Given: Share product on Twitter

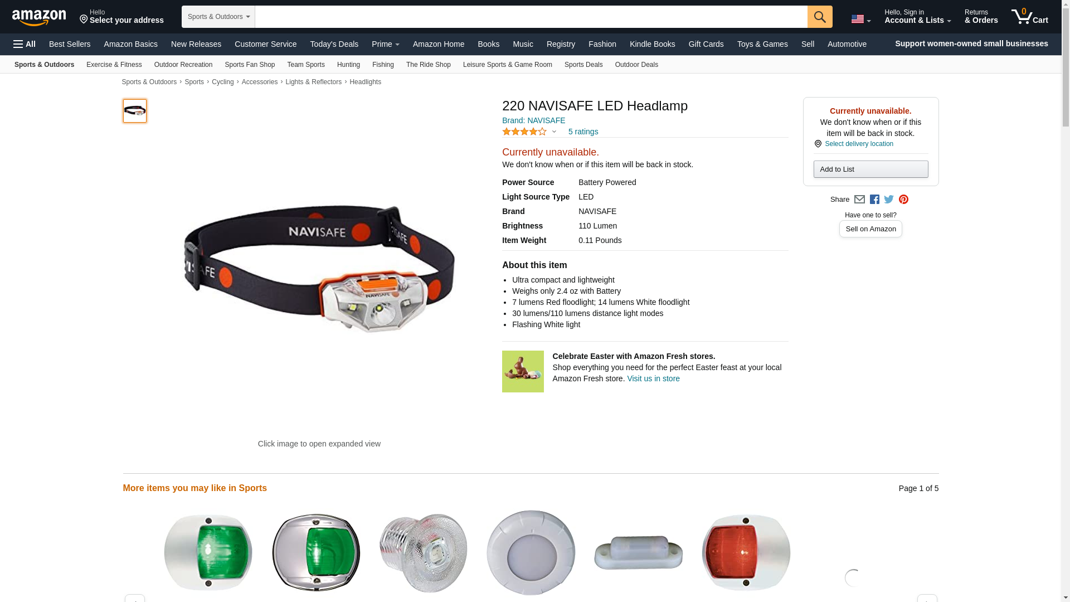Looking at the screenshot, I should [x=889, y=200].
